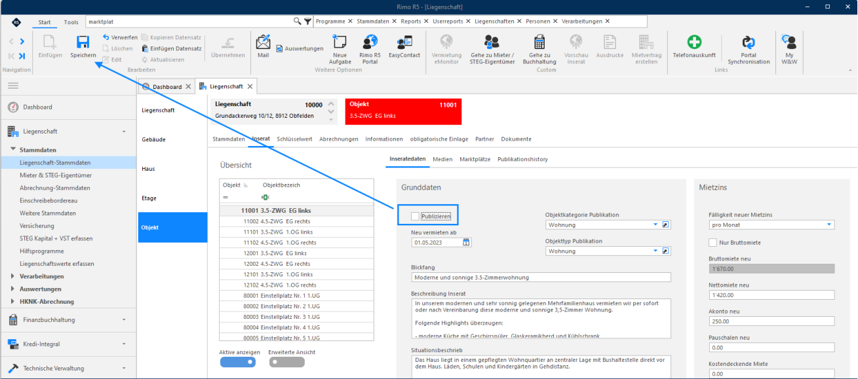The height and width of the screenshot is (379, 858).
Task: Click the Verwerfen undo icon
Action: pos(106,37)
